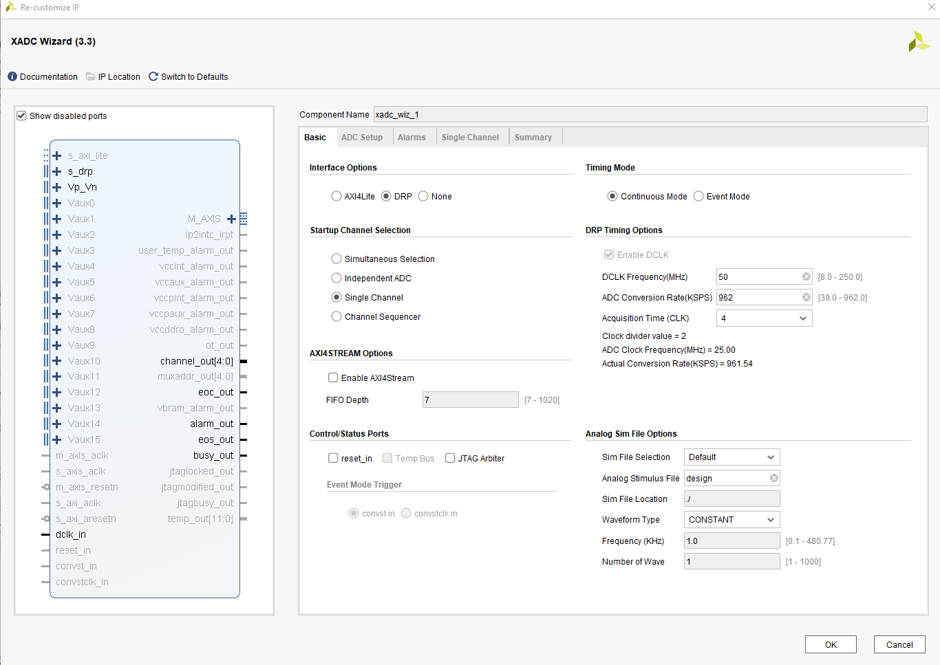Screen dimensions: 940x665
Task: Expand the Vaux0 port plus icon
Action: 57,203
